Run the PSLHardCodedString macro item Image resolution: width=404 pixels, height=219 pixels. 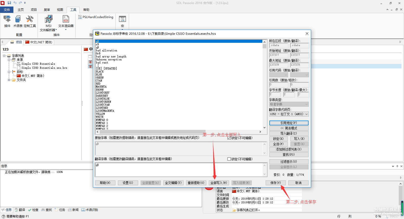pos(96,17)
